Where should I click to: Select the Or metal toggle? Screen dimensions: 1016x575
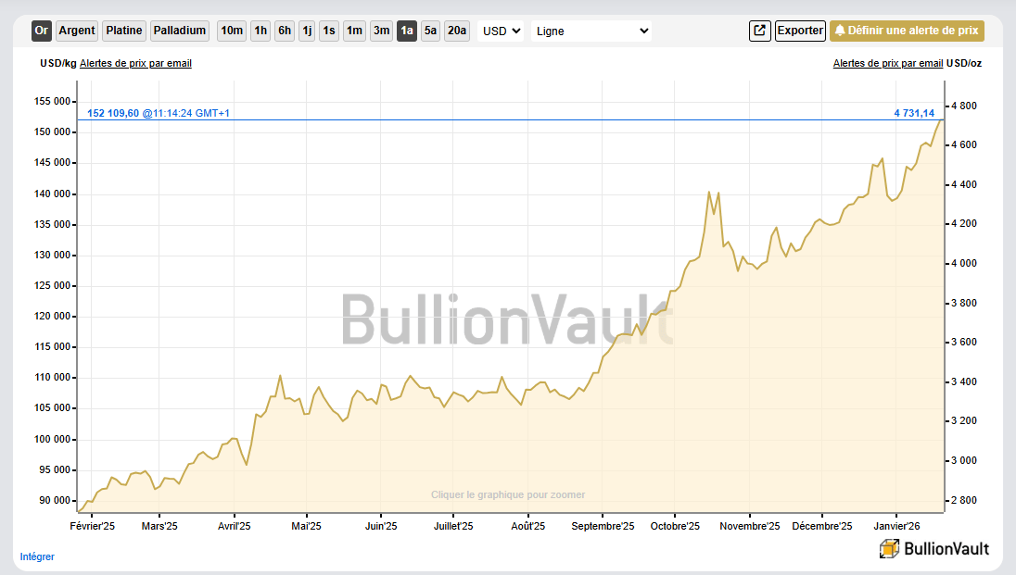point(41,31)
